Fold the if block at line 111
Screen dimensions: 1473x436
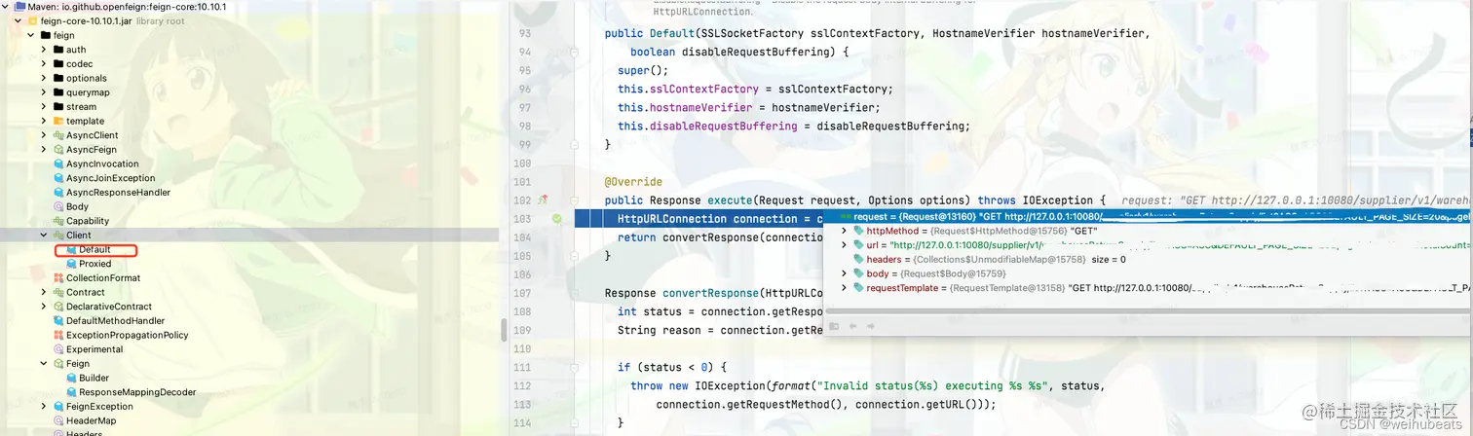click(575, 368)
